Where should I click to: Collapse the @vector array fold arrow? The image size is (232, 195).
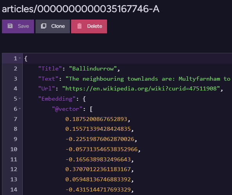pyautogui.click(x=20, y=109)
